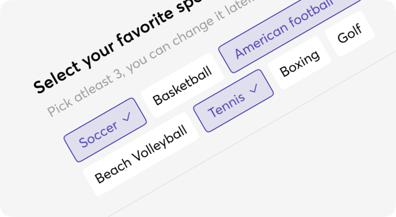
Task: Click the word "Soccer" inside its chip
Action: click(98, 134)
